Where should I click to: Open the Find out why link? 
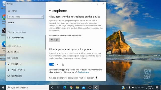(x=83, y=72)
